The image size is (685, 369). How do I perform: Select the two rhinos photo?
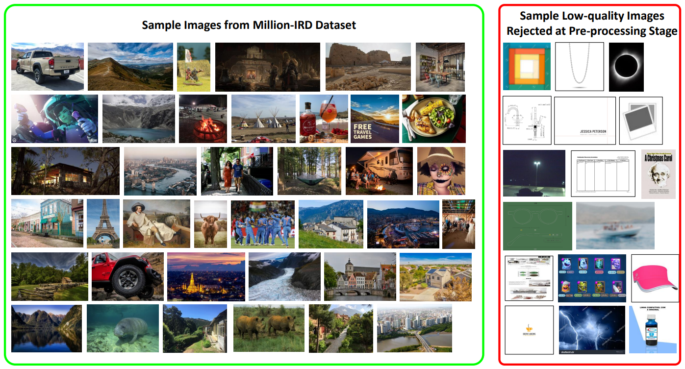269,328
